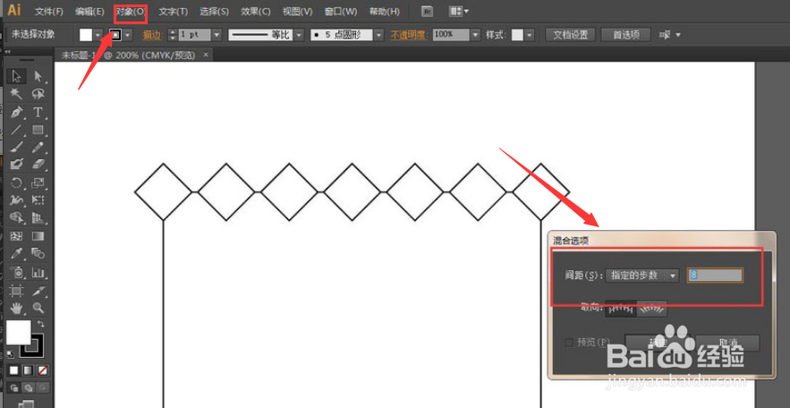Open arrange documents dropdown
The image size is (790, 408).
click(x=459, y=11)
